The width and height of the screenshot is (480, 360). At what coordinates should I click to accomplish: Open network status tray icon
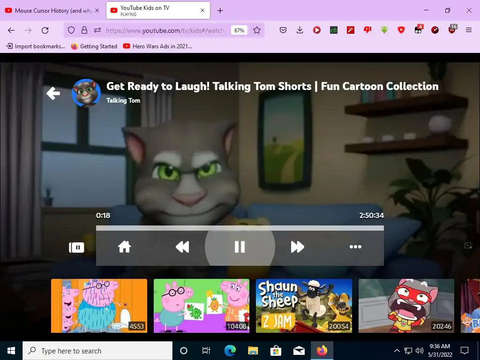408,351
